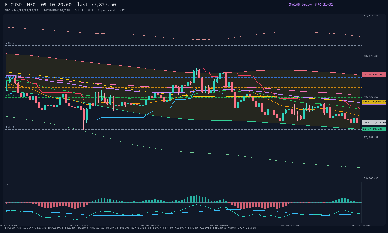Screen dimensions: 388x233
Task: Click the 09-09 20:00 time axis label
Action: coord(219,226)
